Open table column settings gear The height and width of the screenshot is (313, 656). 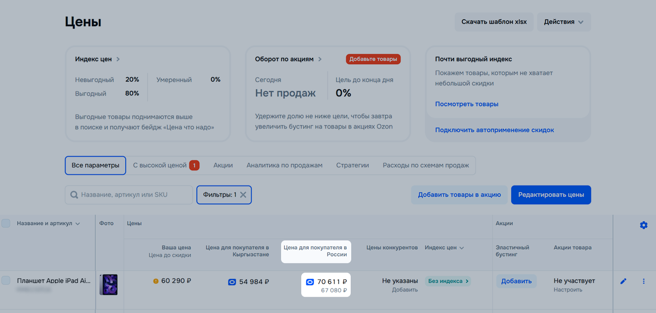pos(643,225)
